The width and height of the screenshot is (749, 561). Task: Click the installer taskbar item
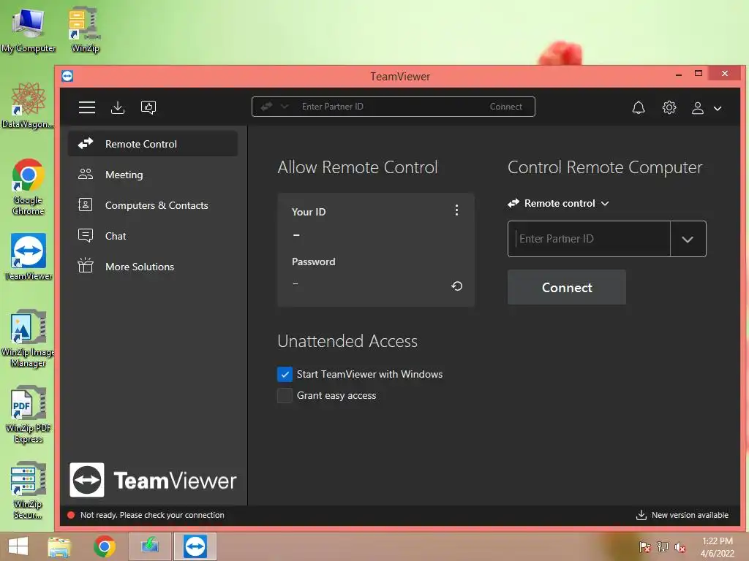(150, 546)
